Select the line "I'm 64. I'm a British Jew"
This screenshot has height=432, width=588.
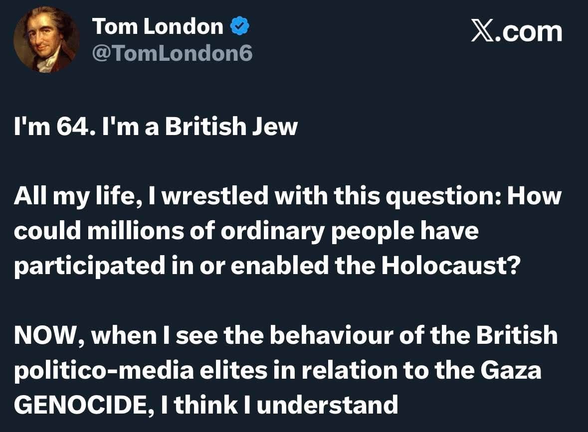pyautogui.click(x=156, y=126)
